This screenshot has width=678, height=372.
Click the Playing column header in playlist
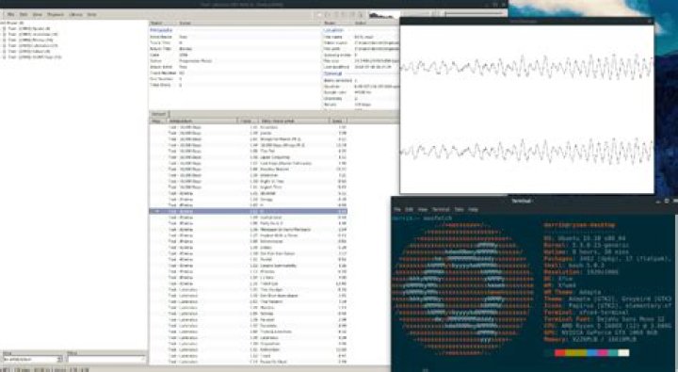click(158, 121)
